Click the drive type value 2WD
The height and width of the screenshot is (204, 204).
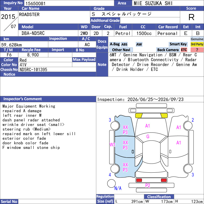point(84,33)
